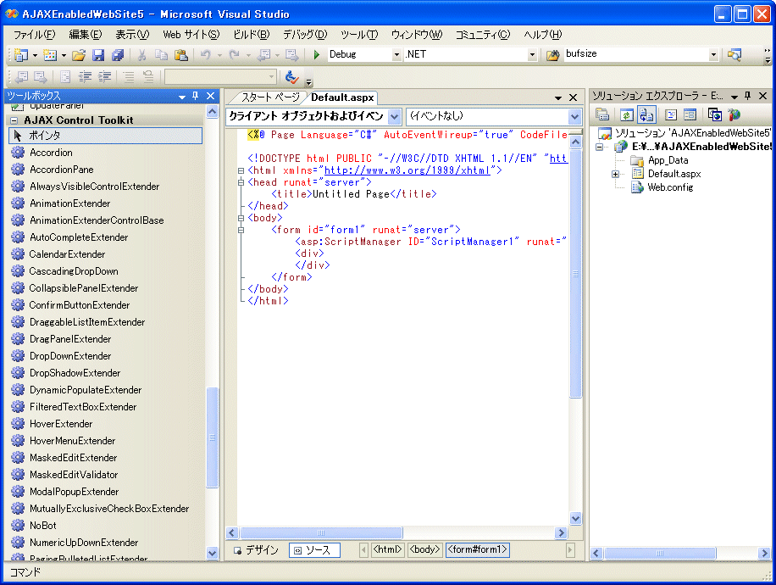776x585 pixels.
Task: Open the 表示(V) menu
Action: coord(132,35)
